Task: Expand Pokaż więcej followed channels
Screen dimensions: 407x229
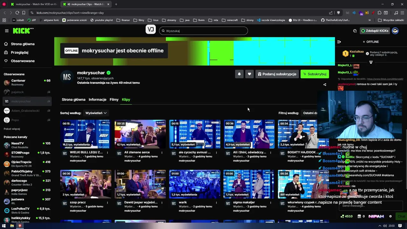Action: coord(12,129)
